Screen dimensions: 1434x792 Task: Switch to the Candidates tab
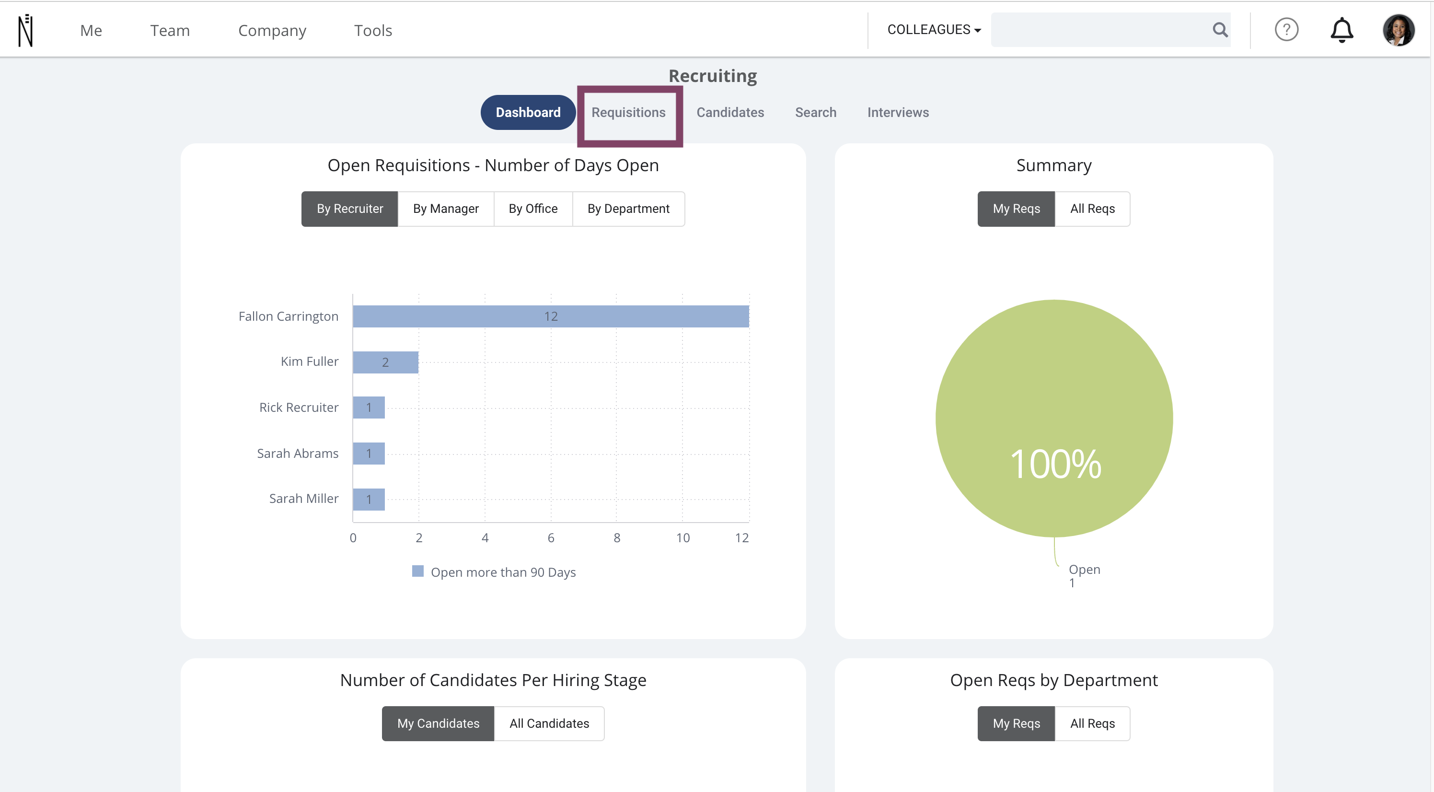730,113
